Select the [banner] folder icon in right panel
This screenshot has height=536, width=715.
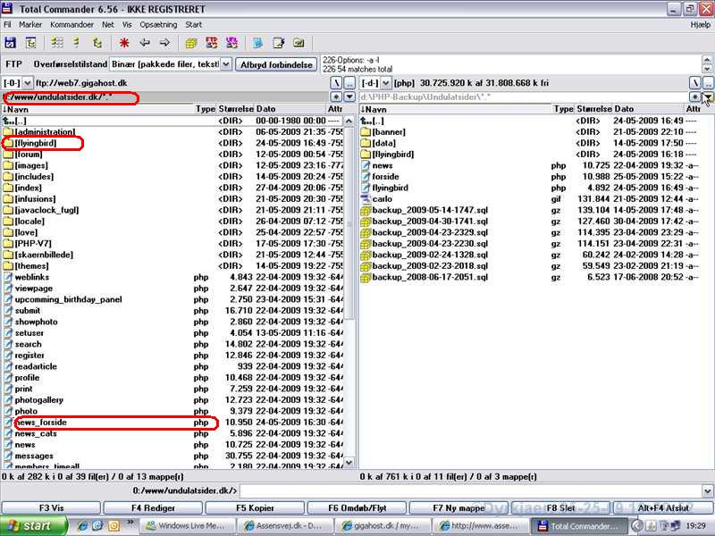[366, 132]
